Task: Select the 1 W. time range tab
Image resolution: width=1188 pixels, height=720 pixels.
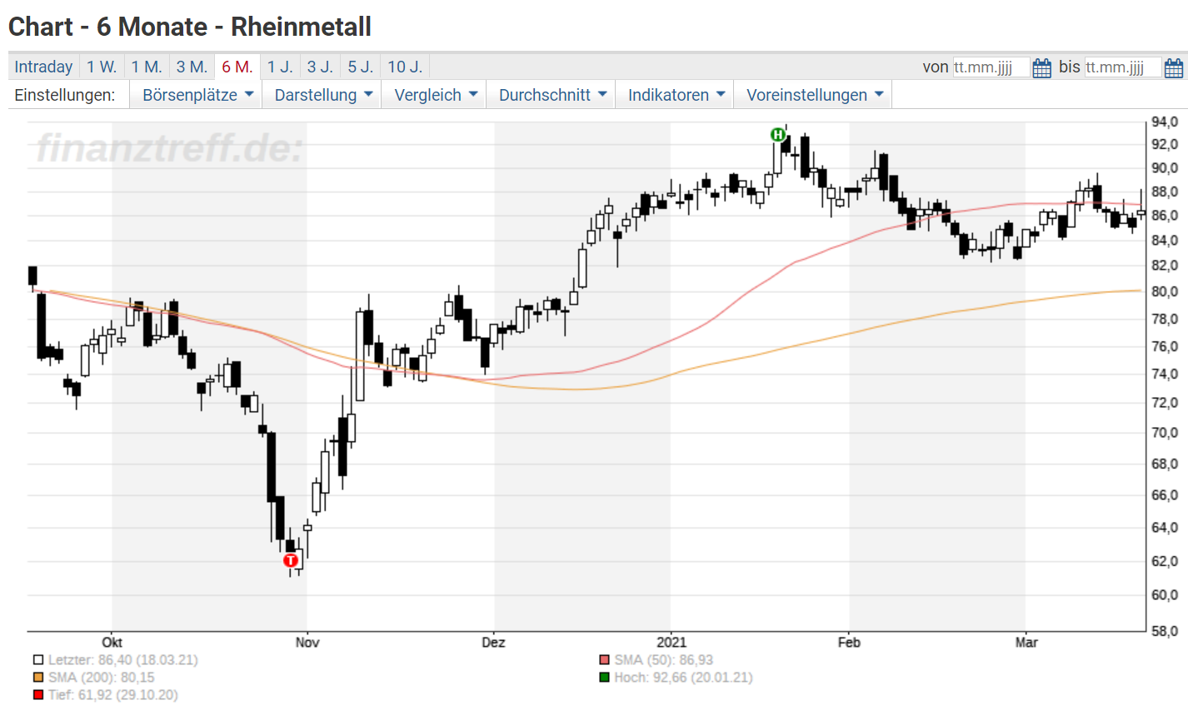Action: pos(102,67)
